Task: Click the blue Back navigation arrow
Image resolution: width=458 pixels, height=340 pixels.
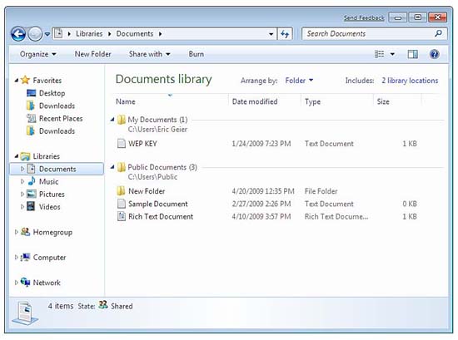Action: coord(18,34)
